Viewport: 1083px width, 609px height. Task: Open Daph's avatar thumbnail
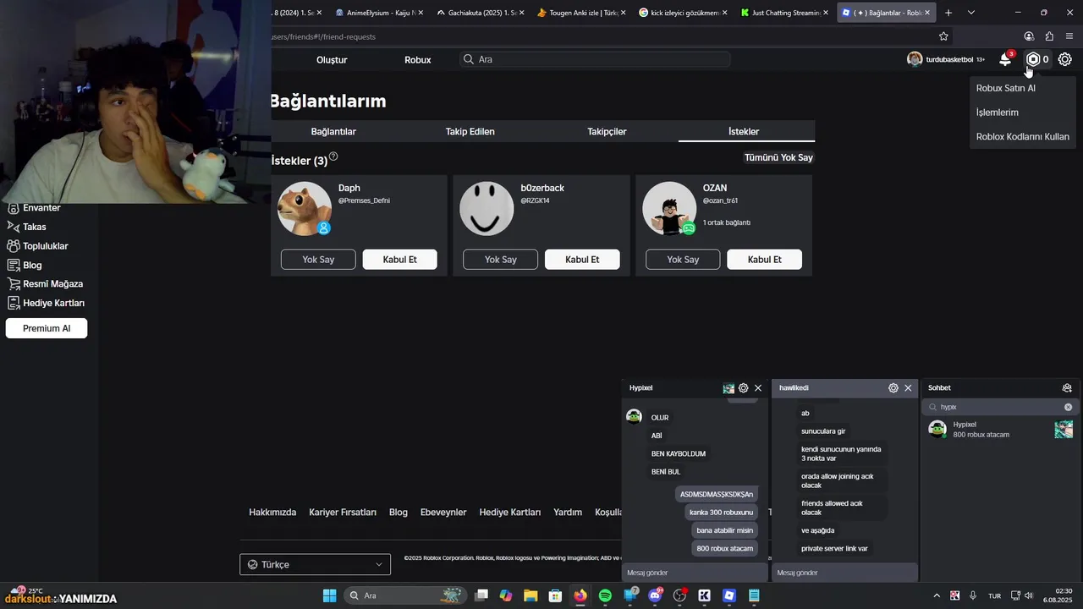(x=305, y=208)
